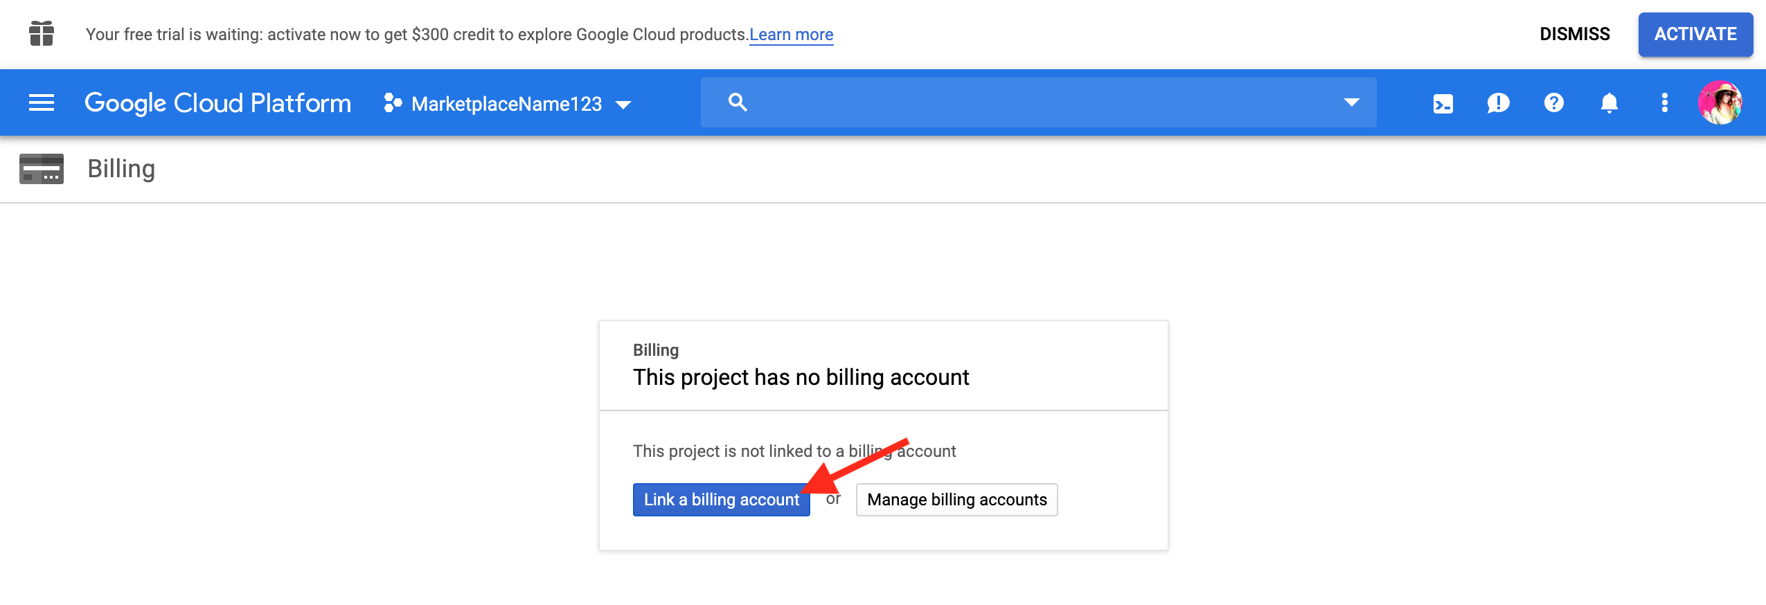Screen dimensions: 1766x605
Task: Click the Google Cloud Platform logo
Action: point(217,103)
